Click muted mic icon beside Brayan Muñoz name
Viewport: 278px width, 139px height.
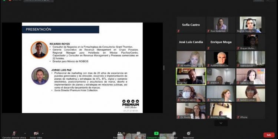[238, 48]
